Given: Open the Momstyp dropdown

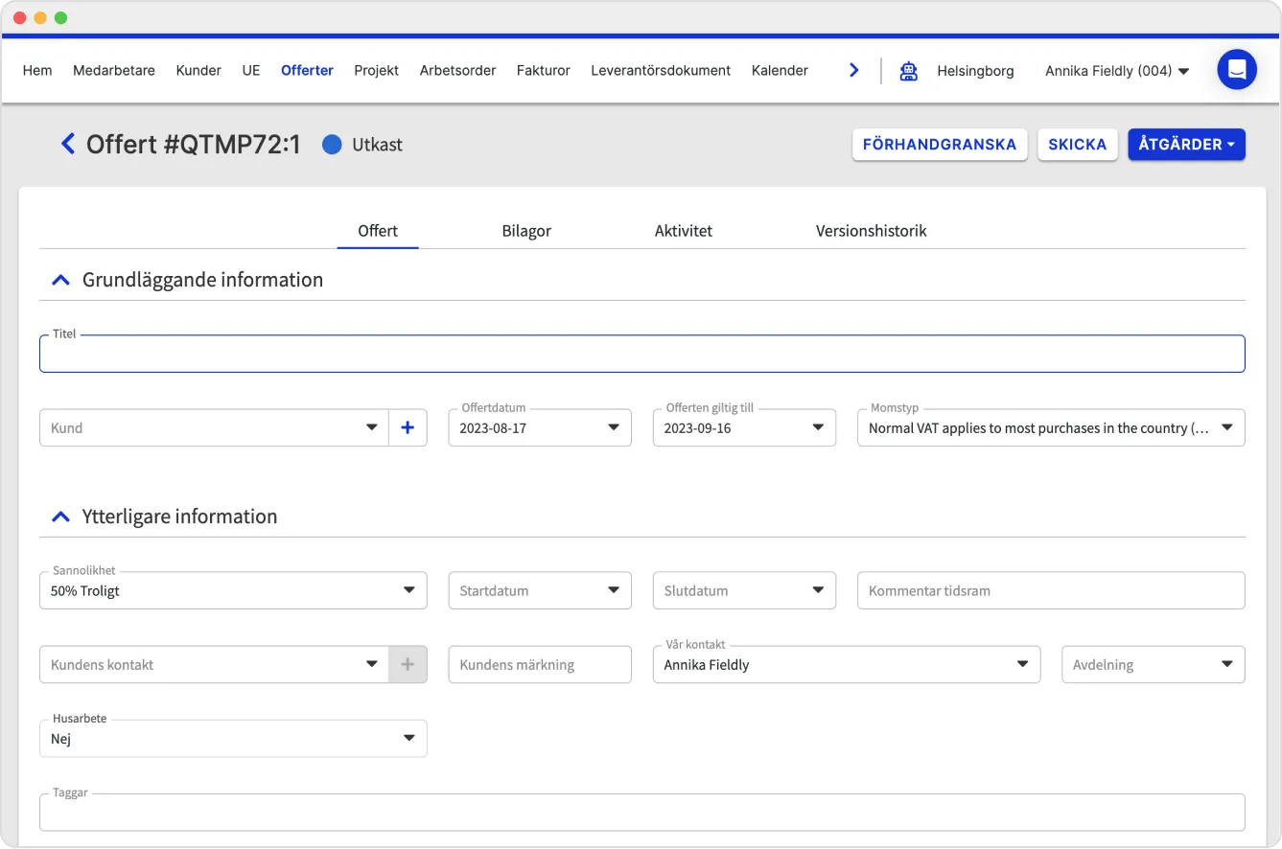Looking at the screenshot, I should click(x=1050, y=428).
